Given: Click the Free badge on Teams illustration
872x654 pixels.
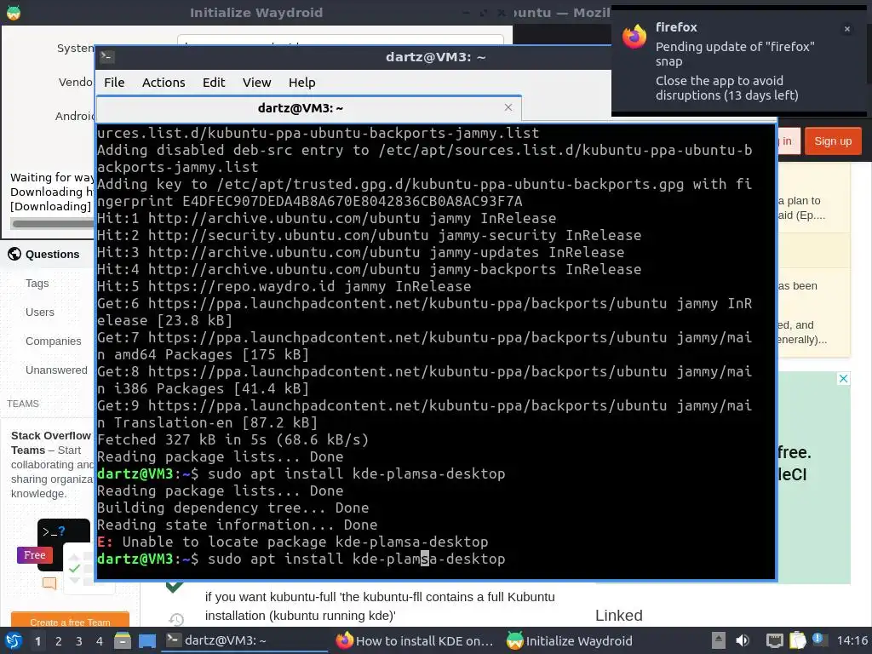Looking at the screenshot, I should coord(34,555).
